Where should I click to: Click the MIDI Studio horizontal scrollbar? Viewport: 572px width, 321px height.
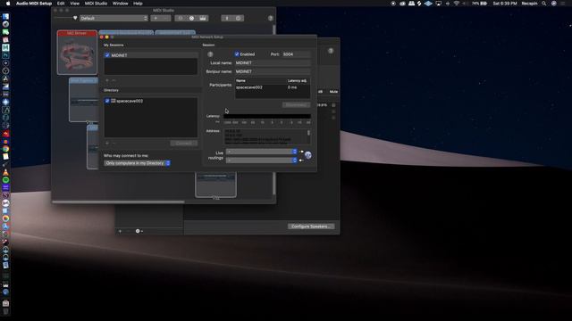(119, 202)
